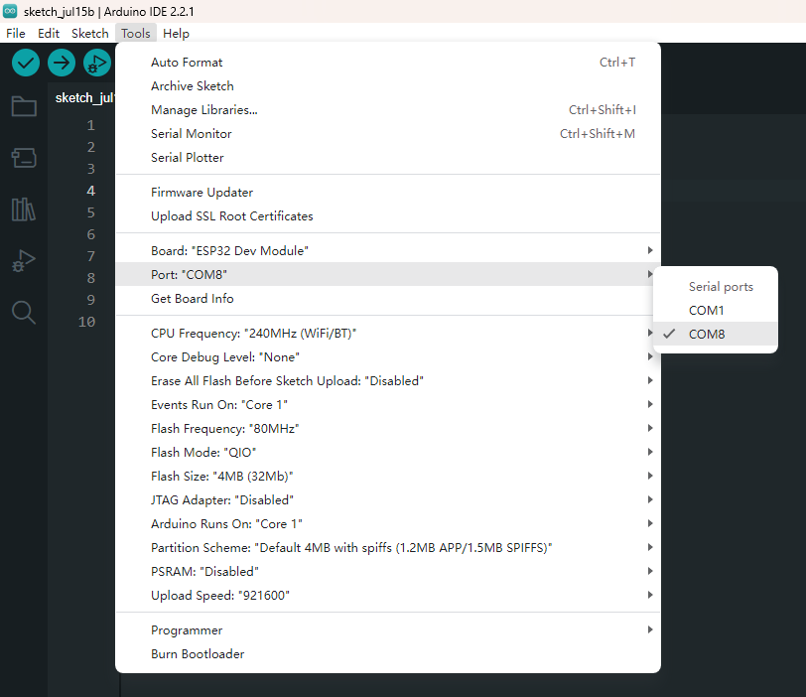Image resolution: width=806 pixels, height=697 pixels.
Task: Expand the Board: ESP32 Dev Module submenu
Action: click(388, 251)
